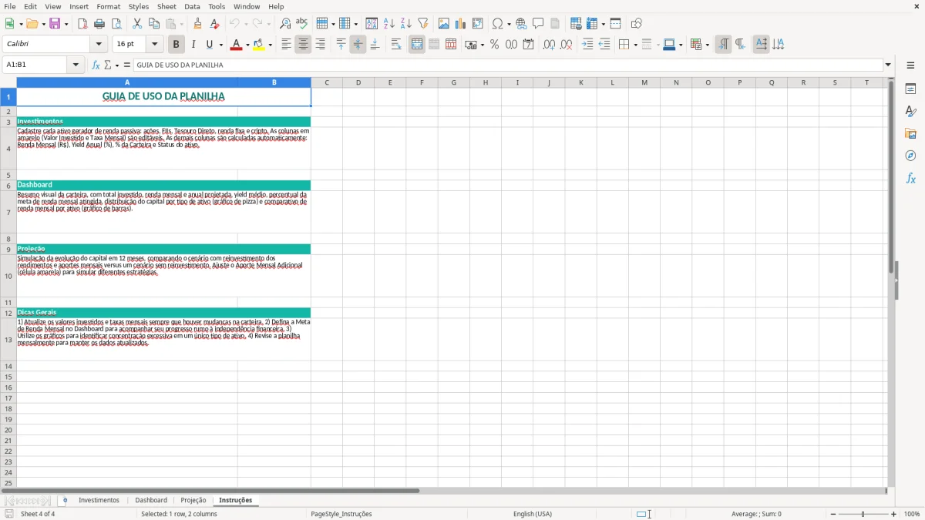The image size is (925, 520).
Task: Toggle Underline formatting
Action: coord(209,45)
